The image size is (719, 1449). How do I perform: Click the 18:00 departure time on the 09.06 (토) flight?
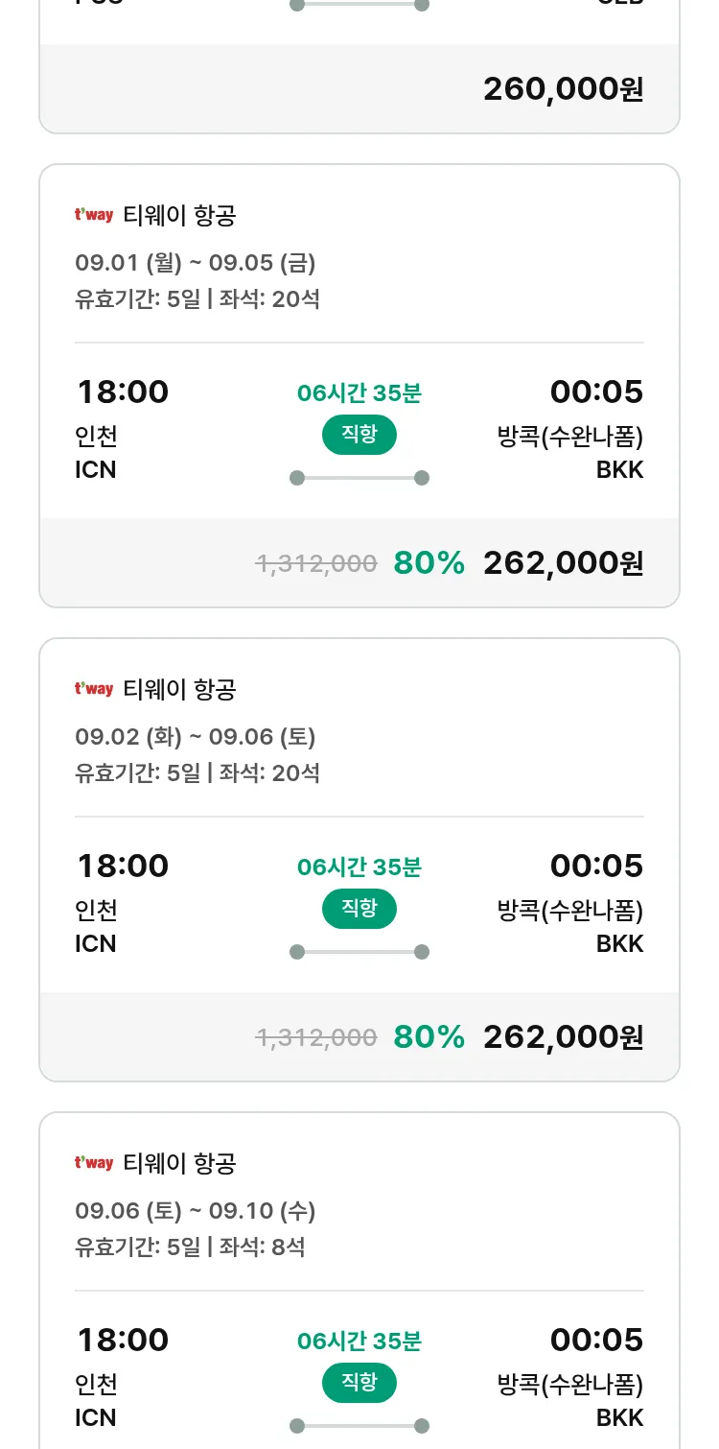123,1340
